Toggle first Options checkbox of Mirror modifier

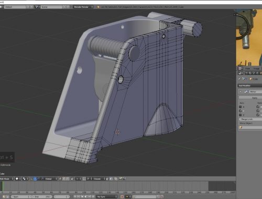pyautogui.click(x=258, y=107)
